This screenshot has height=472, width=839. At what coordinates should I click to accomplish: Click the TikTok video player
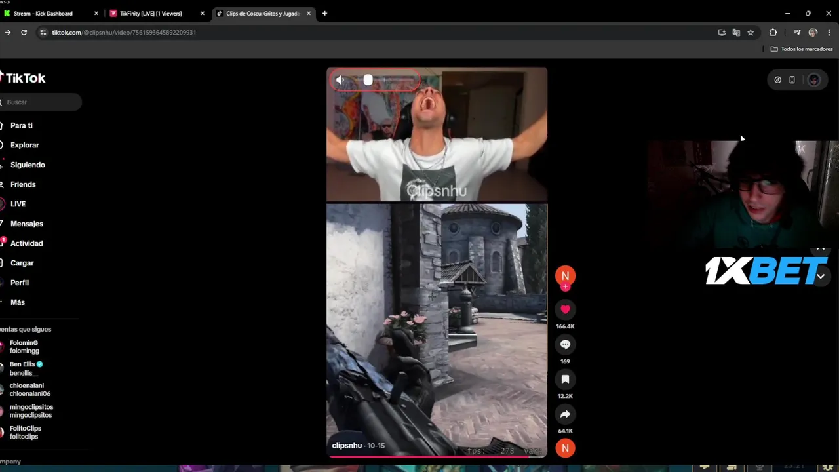tap(437, 262)
